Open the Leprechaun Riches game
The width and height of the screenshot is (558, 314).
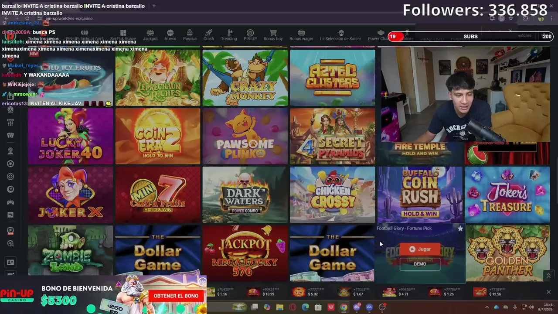click(158, 78)
